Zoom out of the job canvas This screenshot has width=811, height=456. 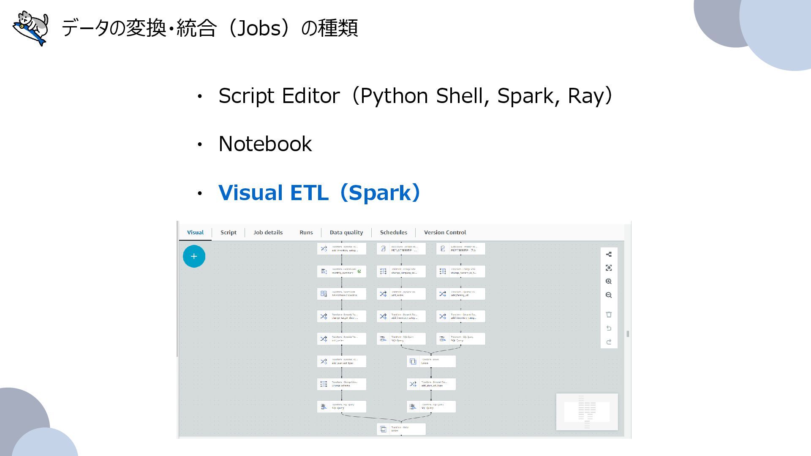click(609, 295)
